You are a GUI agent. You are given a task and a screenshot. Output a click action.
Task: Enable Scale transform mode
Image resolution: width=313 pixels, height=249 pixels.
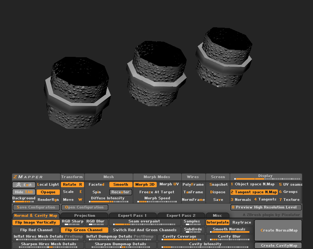[x=72, y=192]
